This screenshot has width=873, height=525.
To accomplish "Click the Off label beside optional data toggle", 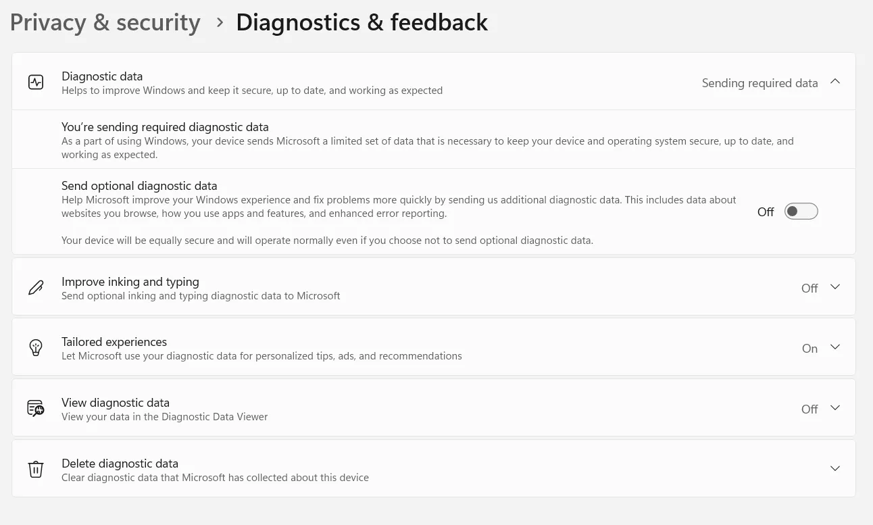I will (x=766, y=212).
